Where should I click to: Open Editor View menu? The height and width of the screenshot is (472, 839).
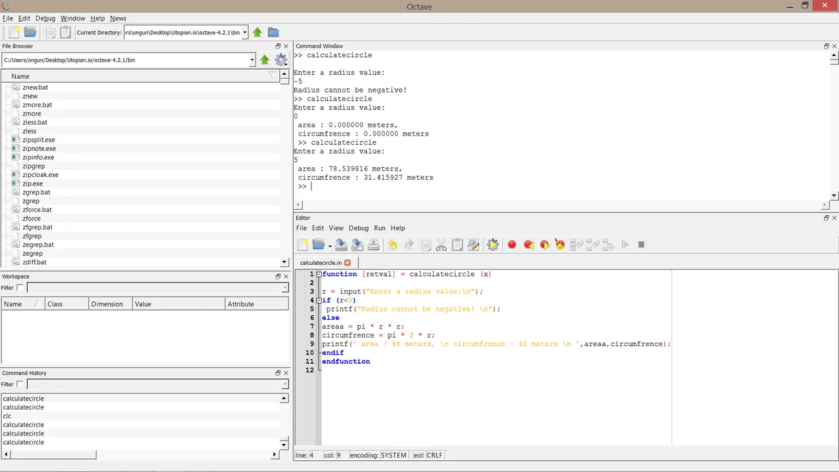pyautogui.click(x=336, y=228)
